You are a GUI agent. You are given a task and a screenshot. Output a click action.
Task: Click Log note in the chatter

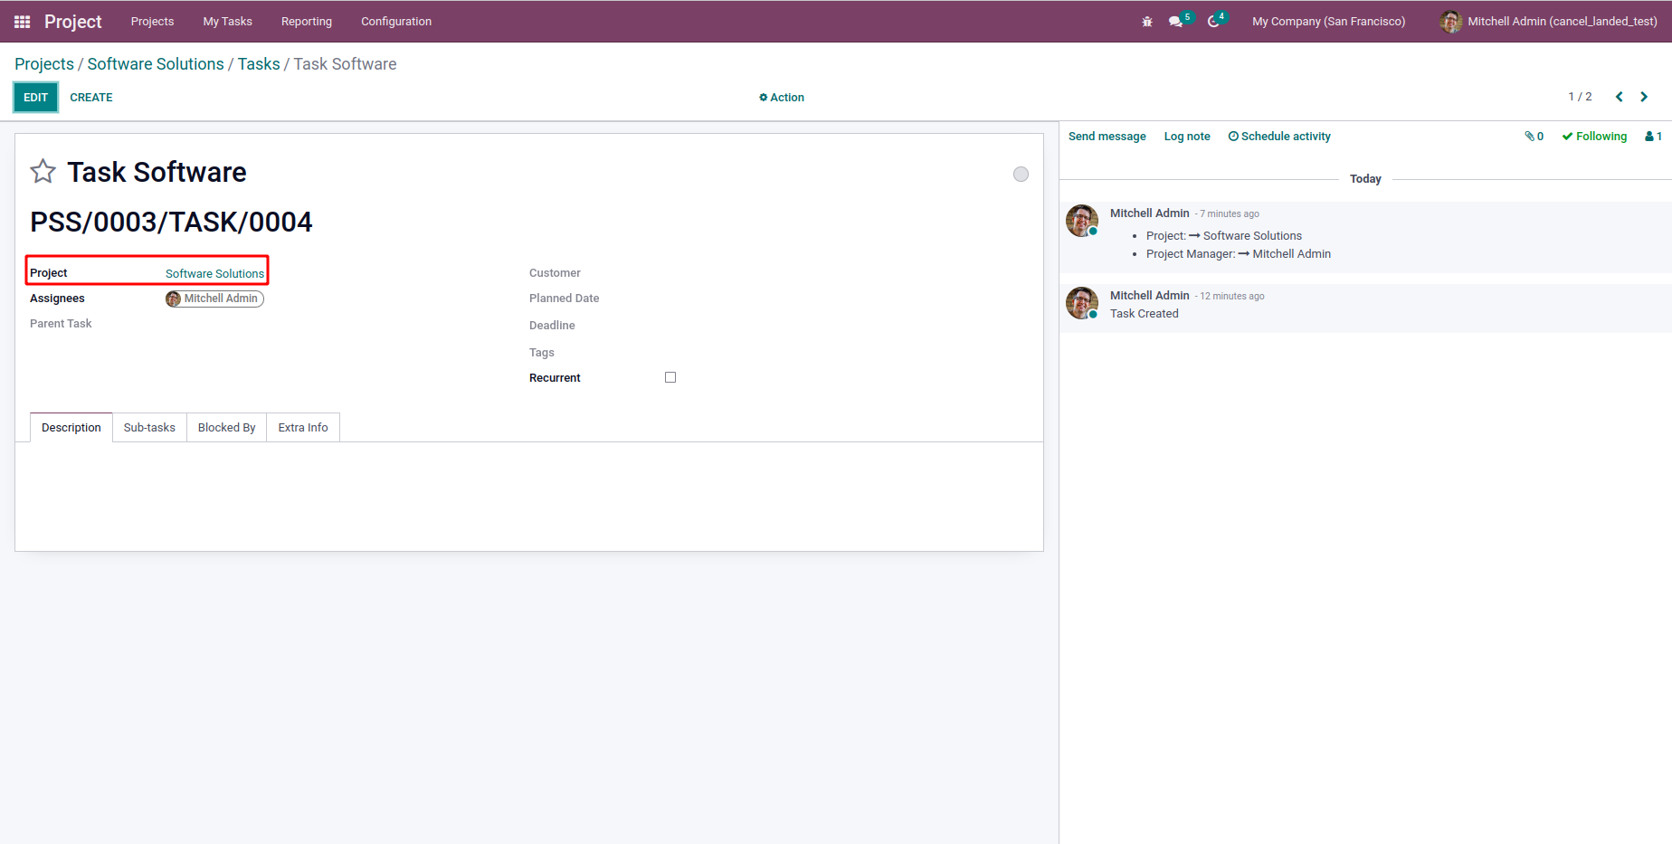[x=1187, y=137]
